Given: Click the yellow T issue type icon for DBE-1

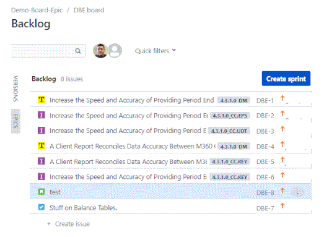Looking at the screenshot, I should [x=42, y=100].
